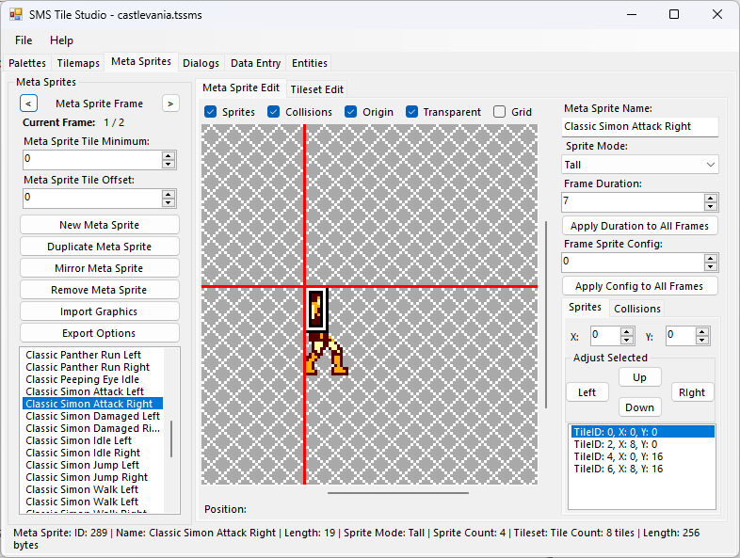Uncheck the Collisions display checkbox
The height and width of the screenshot is (558, 740).
coord(273,112)
